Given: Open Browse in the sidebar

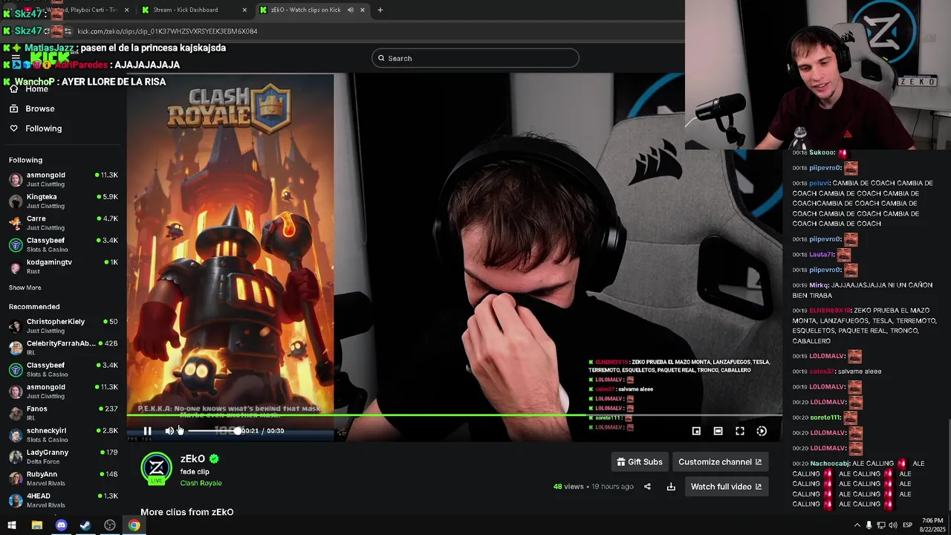Looking at the screenshot, I should pyautogui.click(x=39, y=108).
